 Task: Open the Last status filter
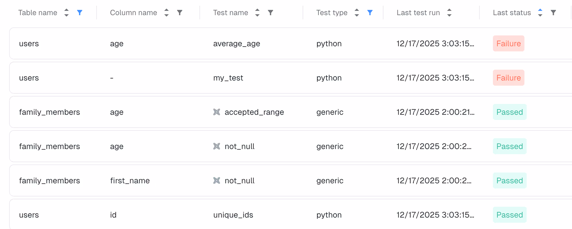(x=553, y=13)
